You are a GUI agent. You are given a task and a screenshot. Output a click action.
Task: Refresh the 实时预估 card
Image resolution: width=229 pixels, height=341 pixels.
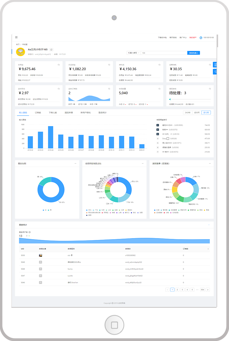58,89
